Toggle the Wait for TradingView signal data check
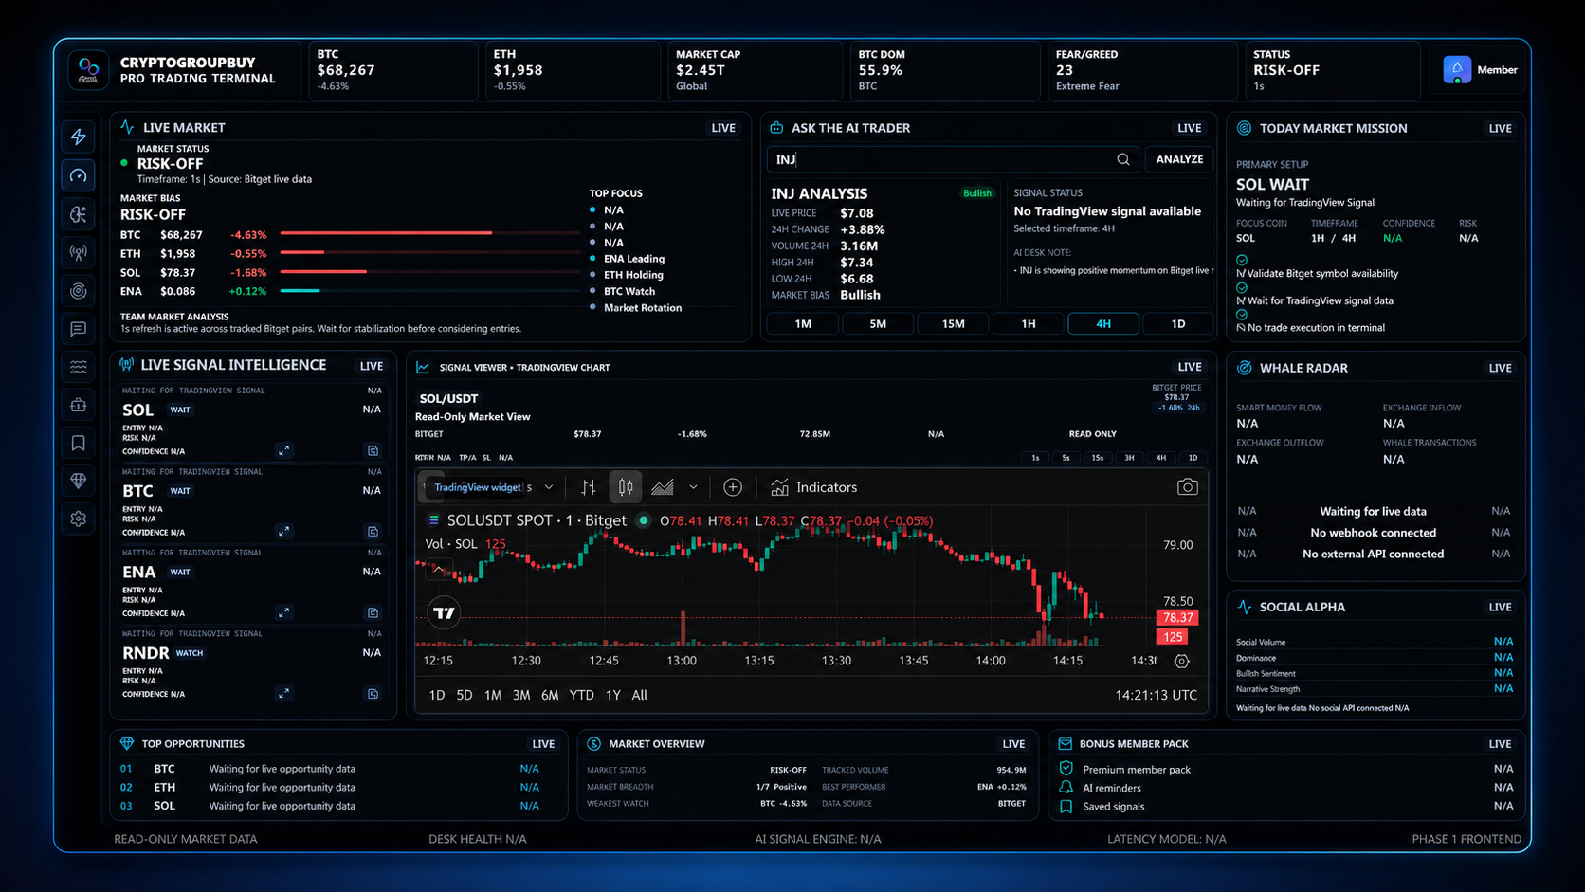 click(1242, 287)
